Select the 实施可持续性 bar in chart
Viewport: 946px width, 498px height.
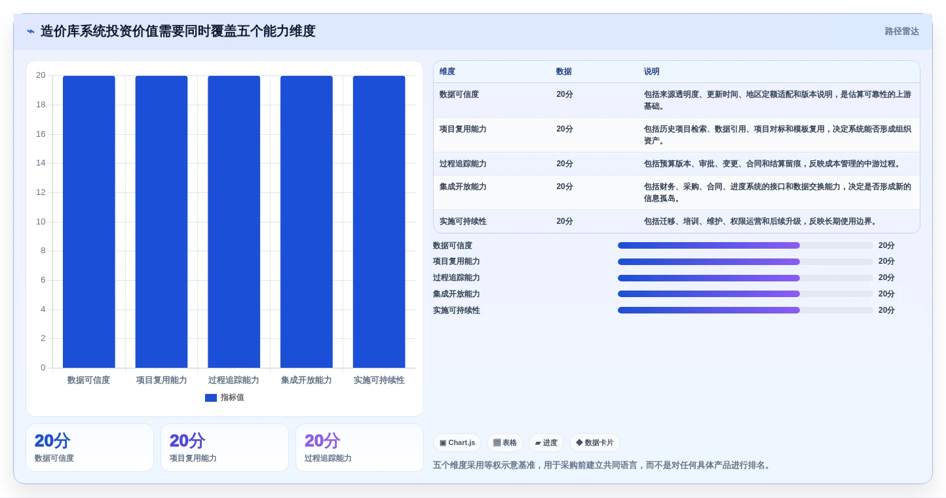click(379, 222)
